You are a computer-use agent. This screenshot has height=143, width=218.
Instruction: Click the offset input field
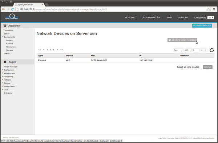[196, 50]
